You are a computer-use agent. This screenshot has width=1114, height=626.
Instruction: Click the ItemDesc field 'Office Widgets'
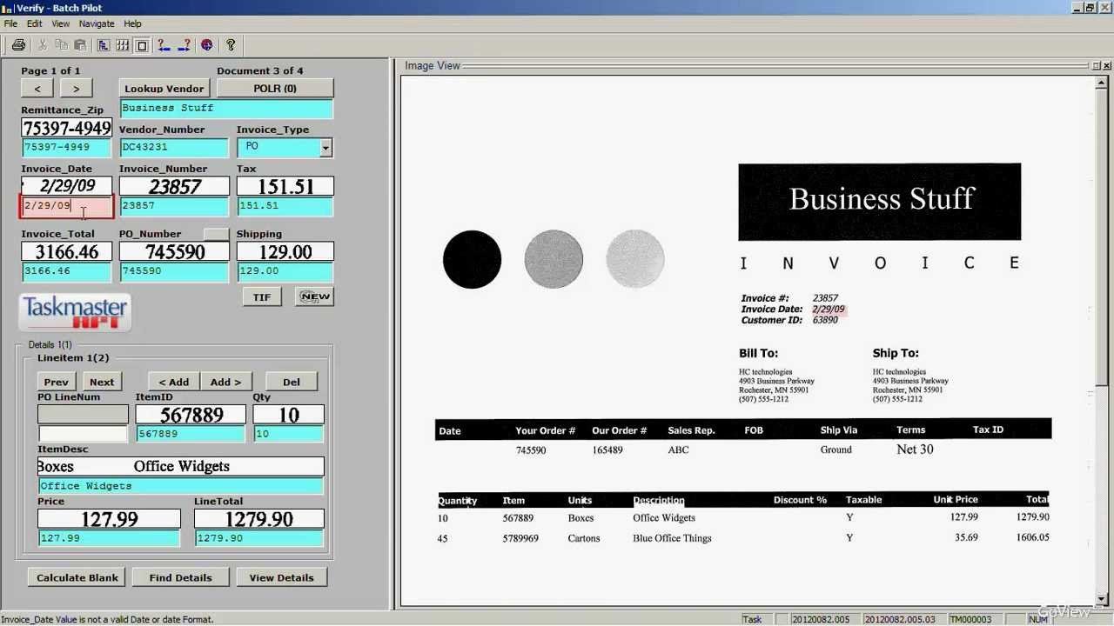click(181, 486)
